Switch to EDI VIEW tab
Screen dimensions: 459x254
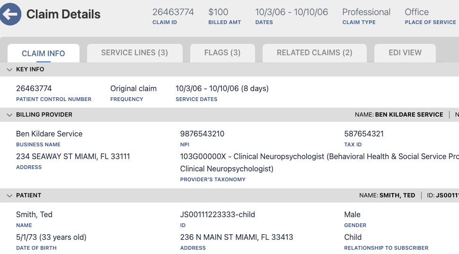(x=405, y=53)
